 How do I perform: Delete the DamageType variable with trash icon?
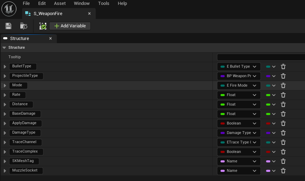click(x=283, y=133)
